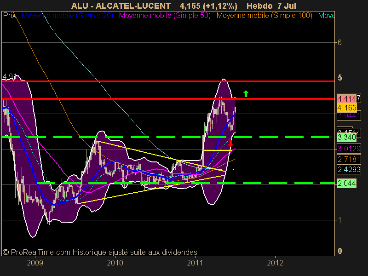Click the 4,91 high price annotation
This screenshot has height=276, width=368.
coord(9,76)
